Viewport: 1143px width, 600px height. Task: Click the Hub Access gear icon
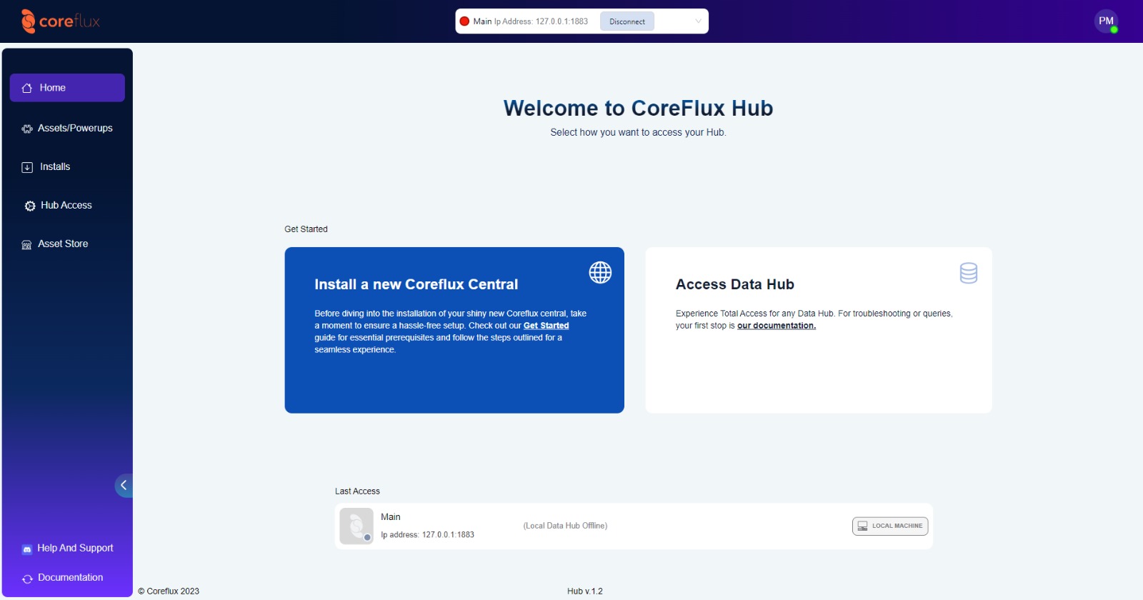click(30, 206)
